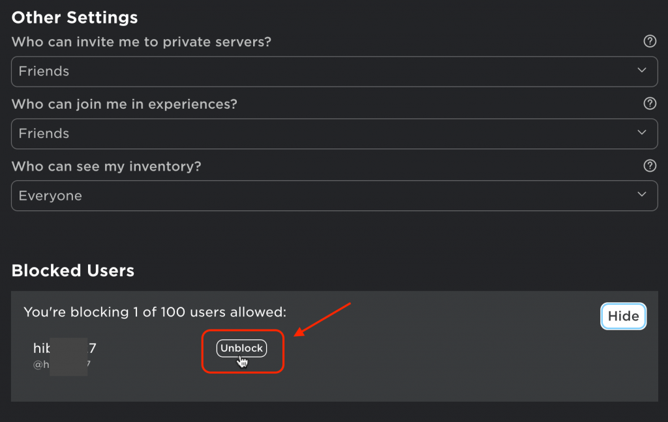Click the blocked user's username
This screenshot has width=668, height=422.
coord(65,348)
